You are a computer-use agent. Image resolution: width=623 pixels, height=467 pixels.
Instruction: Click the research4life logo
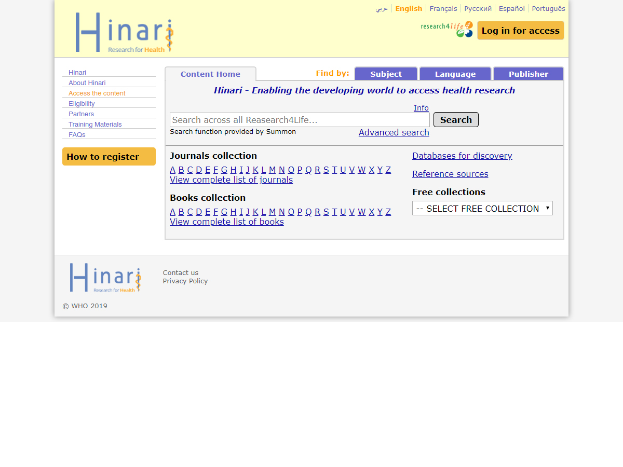[445, 29]
